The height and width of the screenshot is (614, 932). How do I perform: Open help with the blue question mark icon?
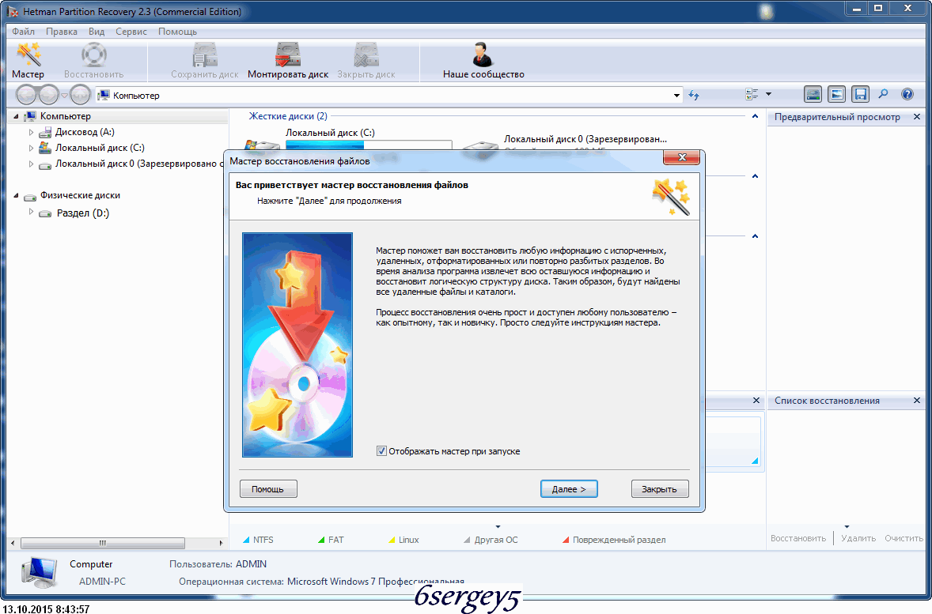[x=907, y=94]
